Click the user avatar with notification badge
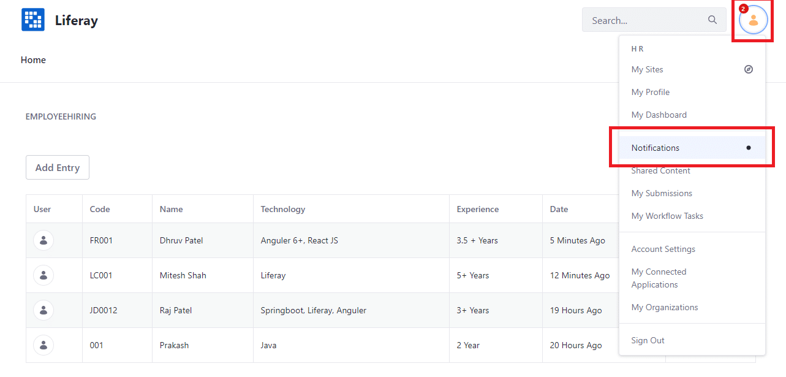Screen dimensions: 786x377 point(753,20)
